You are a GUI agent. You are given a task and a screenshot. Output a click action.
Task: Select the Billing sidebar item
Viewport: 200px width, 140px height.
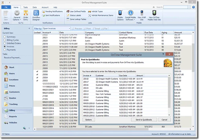tap(17, 110)
